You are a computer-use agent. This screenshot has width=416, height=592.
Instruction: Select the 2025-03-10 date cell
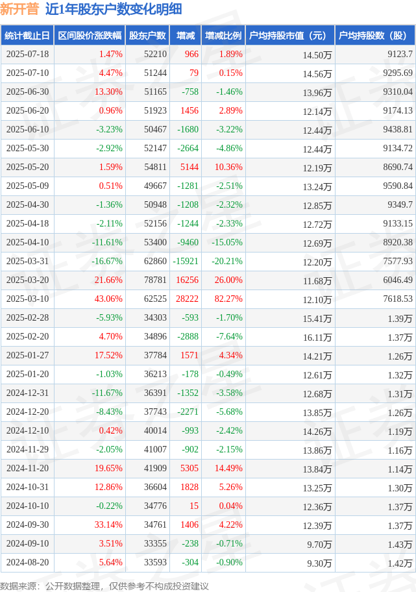(27, 299)
